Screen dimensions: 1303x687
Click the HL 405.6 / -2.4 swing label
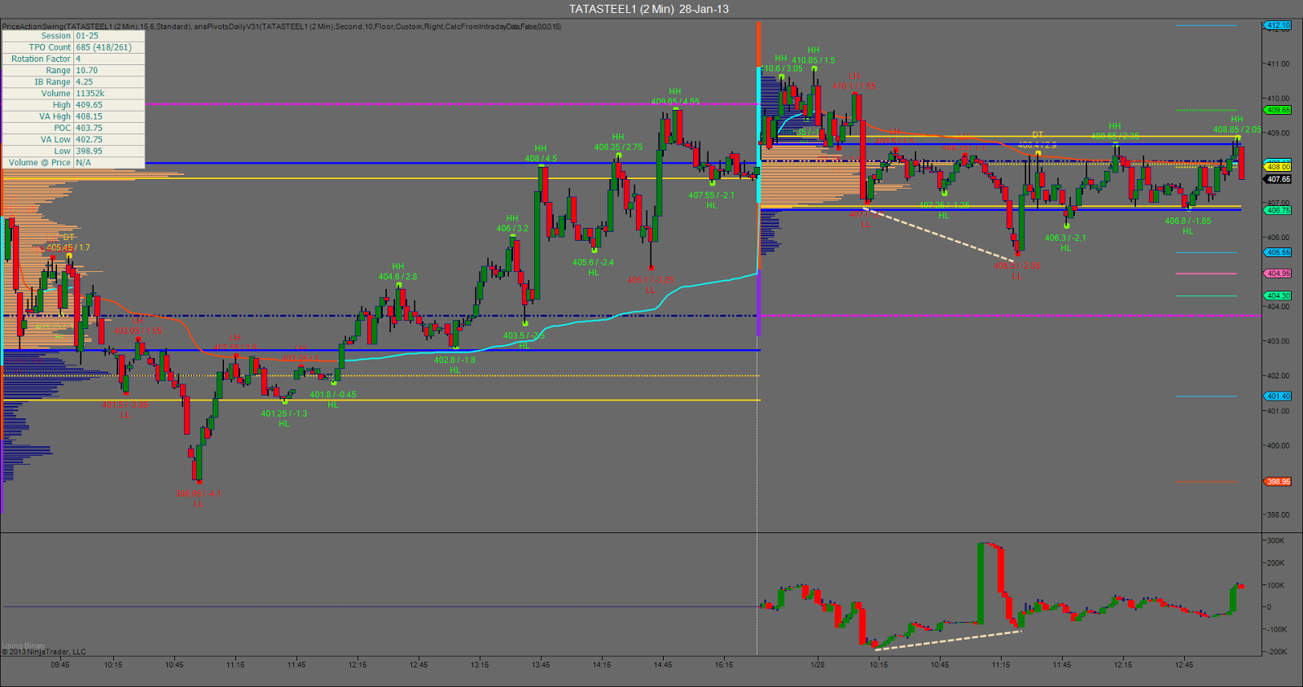(593, 267)
